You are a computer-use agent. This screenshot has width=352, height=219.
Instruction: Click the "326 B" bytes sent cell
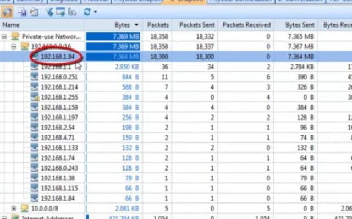305,87
